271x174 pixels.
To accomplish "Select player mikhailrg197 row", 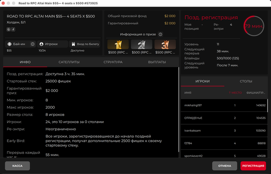I will click(224, 105).
